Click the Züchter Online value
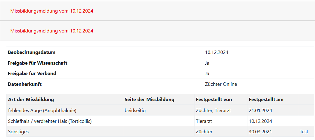This screenshot has height=140, width=315. 221,84
